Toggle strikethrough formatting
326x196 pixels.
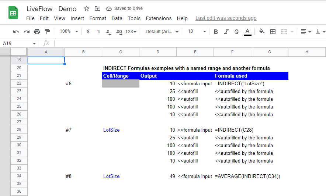click(237, 32)
